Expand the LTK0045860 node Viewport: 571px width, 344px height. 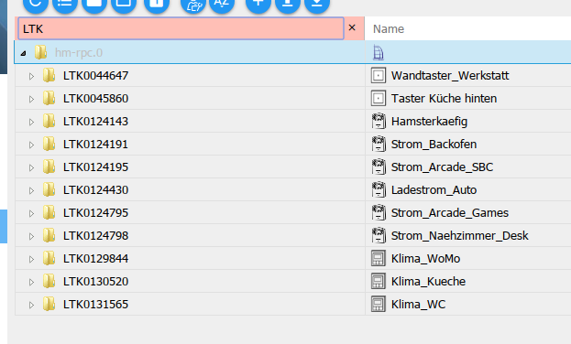[31, 99]
